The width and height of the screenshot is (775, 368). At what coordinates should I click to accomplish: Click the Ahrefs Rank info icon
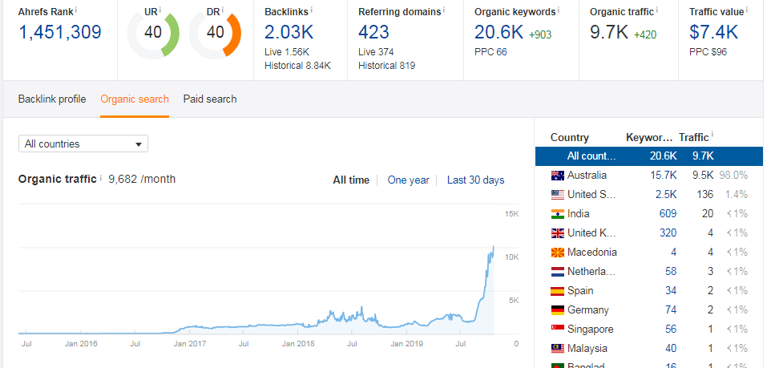pos(76,8)
